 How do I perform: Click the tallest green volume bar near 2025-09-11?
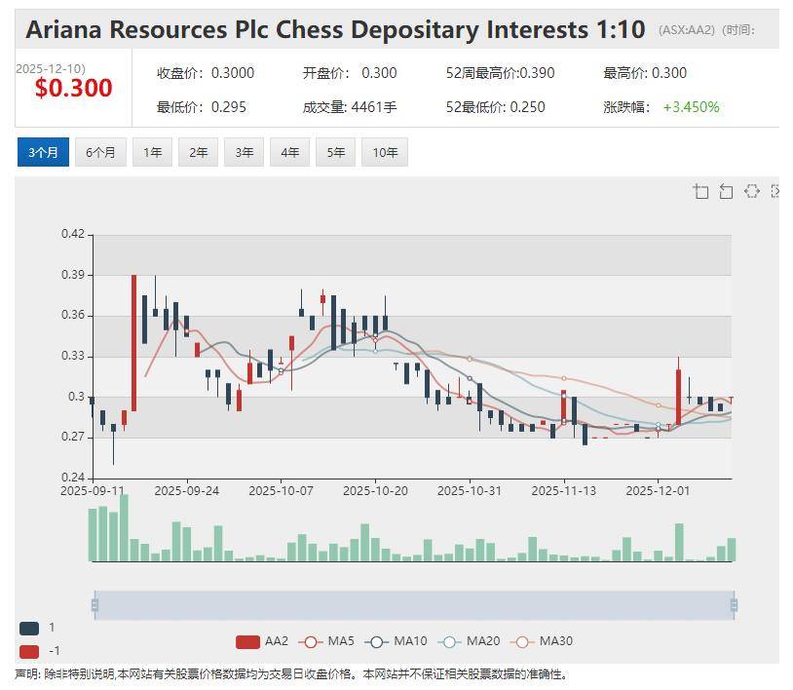pyautogui.click(x=124, y=527)
